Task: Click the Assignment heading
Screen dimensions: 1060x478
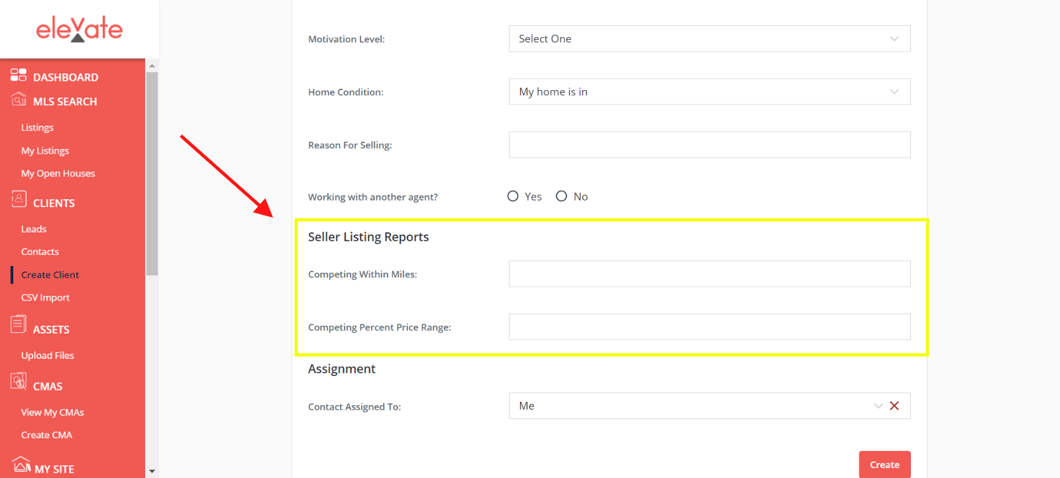Action: pyautogui.click(x=342, y=369)
